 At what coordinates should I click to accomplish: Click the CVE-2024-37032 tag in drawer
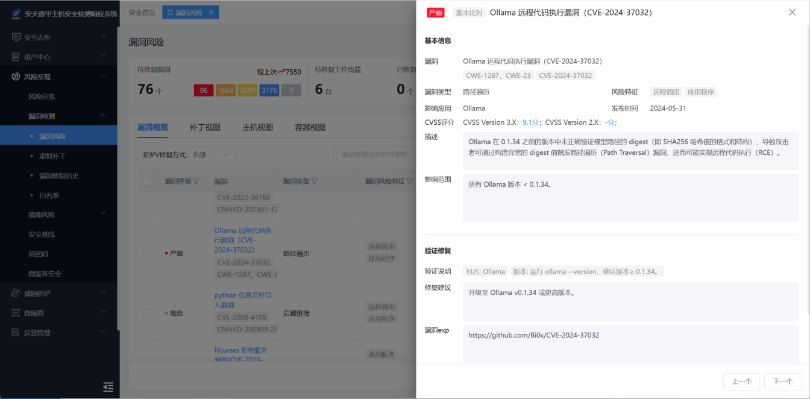565,75
